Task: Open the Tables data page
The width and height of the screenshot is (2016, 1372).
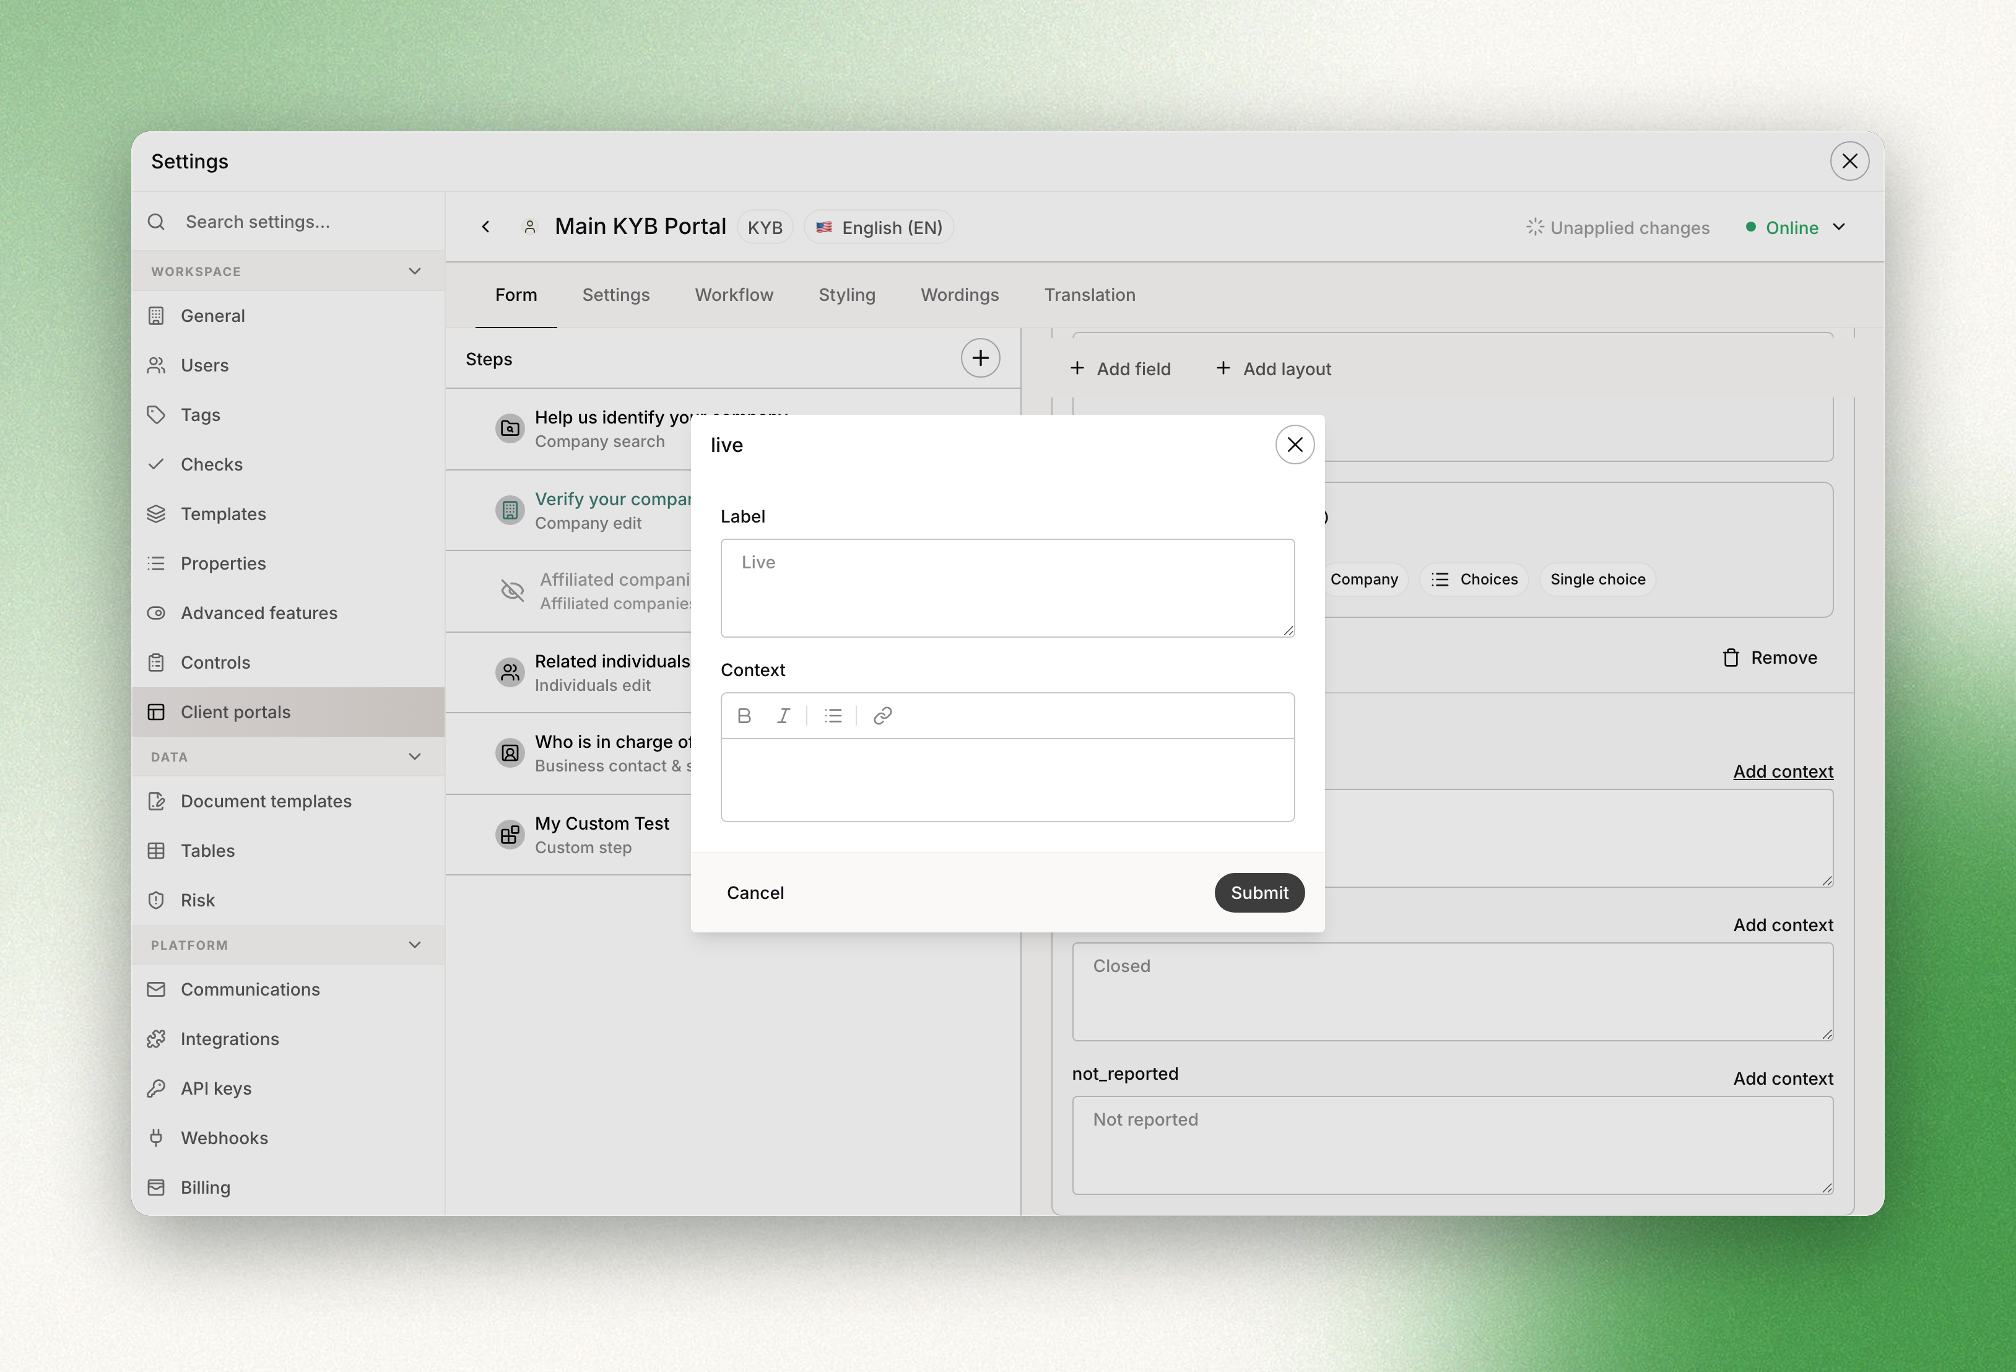Action: click(288, 851)
